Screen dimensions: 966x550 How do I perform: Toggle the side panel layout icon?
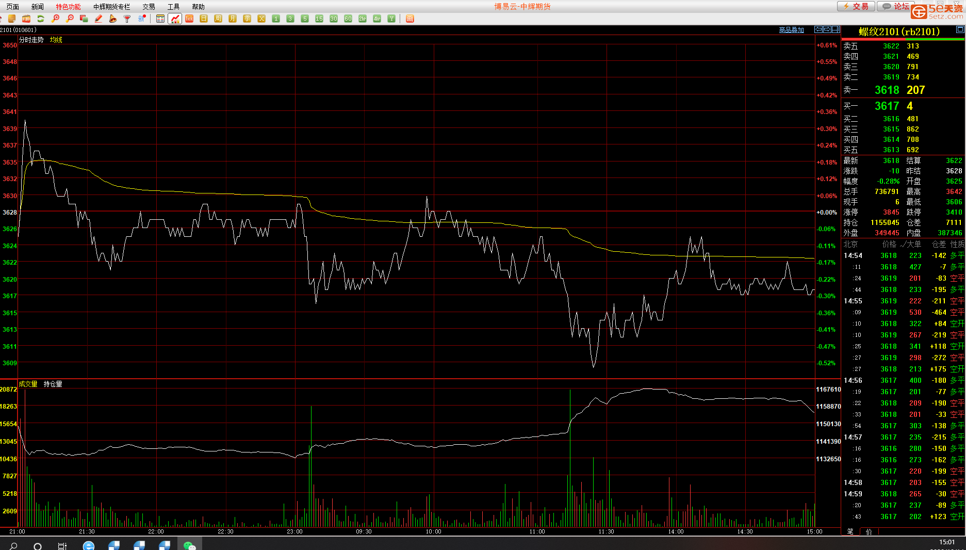click(836, 29)
